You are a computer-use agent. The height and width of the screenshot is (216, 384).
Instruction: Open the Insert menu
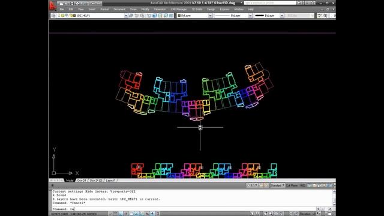coord(92,10)
